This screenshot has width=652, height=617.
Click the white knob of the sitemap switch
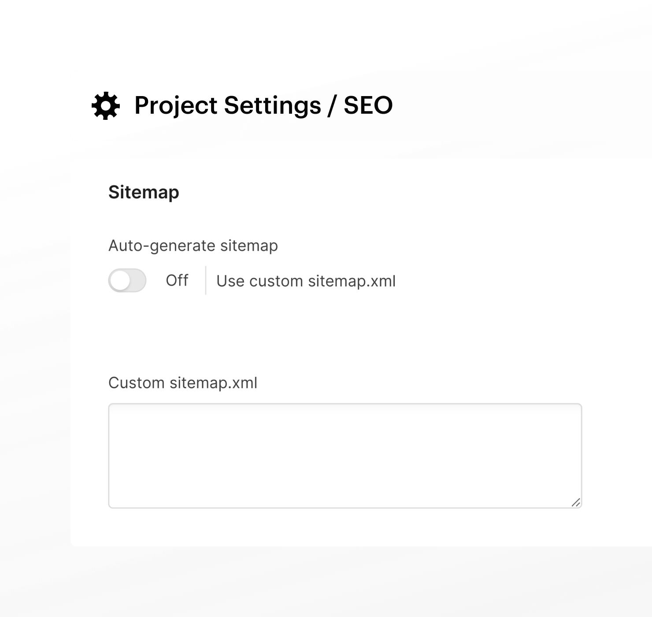click(x=120, y=280)
